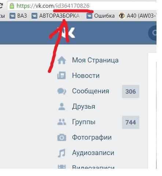Viewport: 162px width, 176px height.
Task: Click the 306 unread messages counter
Action: pos(130,91)
